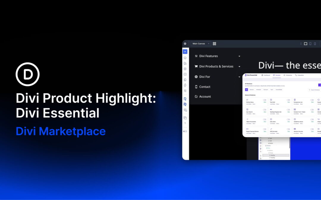Open Live Demo link under Post Grid
The image size is (321, 200).
[273, 104]
